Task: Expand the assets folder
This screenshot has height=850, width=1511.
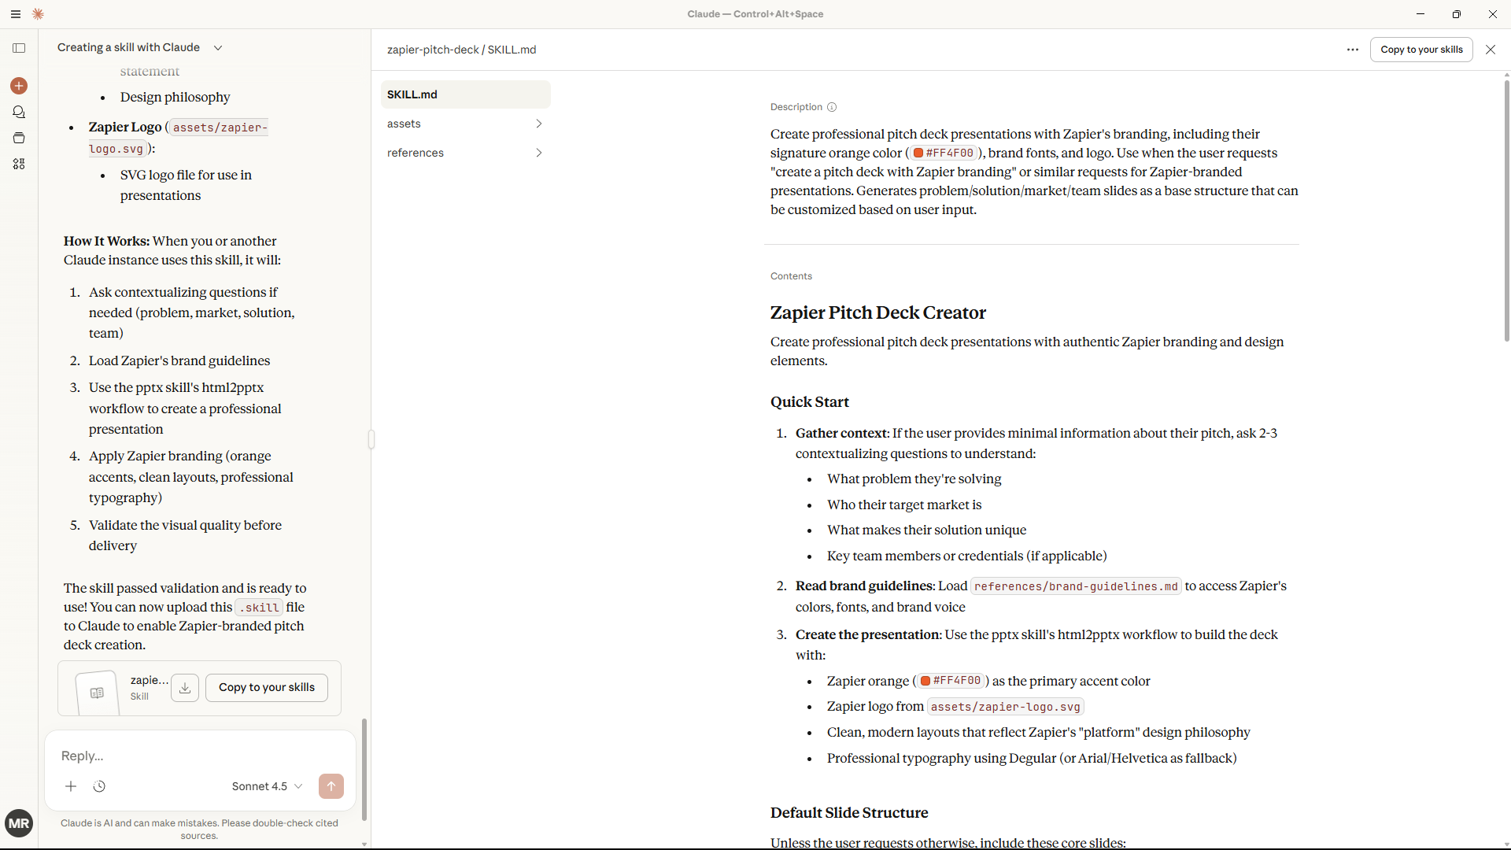Action: [x=464, y=124]
